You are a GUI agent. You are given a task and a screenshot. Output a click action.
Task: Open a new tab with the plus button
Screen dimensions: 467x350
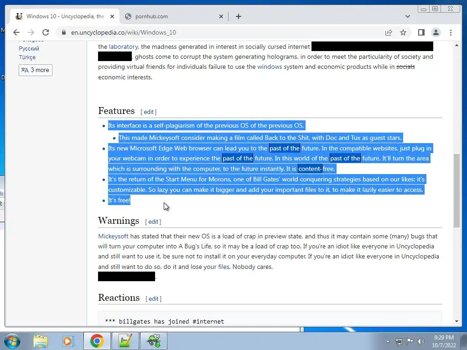coord(238,16)
